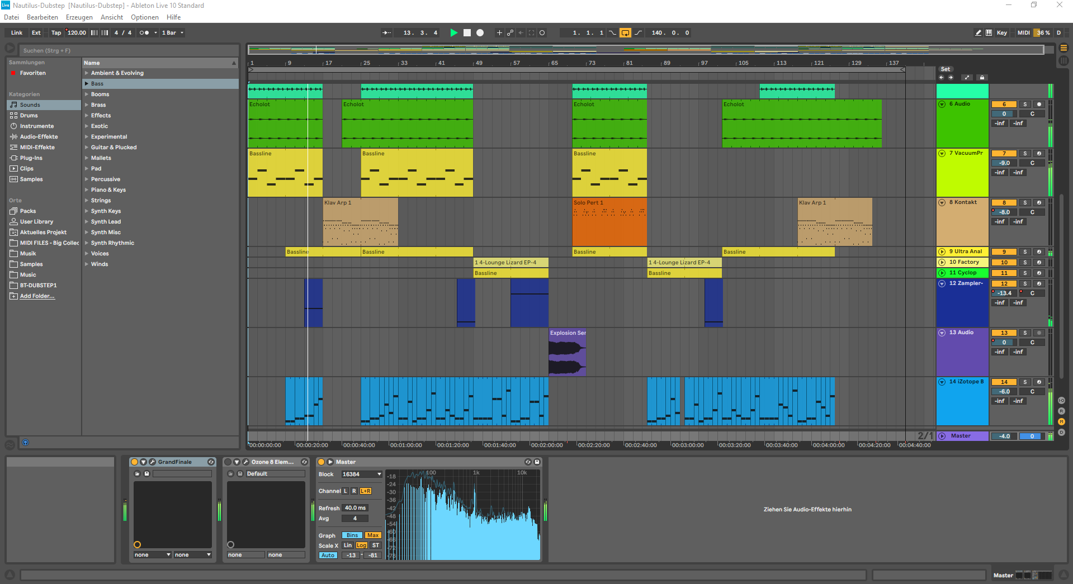Viewport: 1073px width, 584px height.
Task: Unfold the 9 Ultra Anal track
Action: click(x=942, y=252)
